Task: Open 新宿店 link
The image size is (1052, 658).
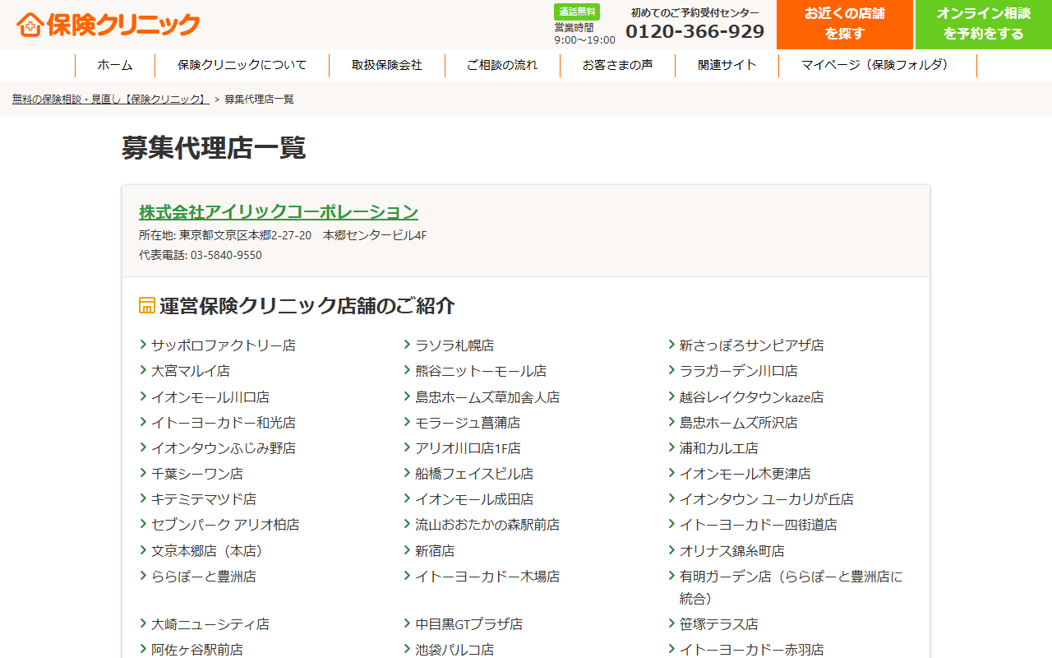Action: [x=435, y=551]
